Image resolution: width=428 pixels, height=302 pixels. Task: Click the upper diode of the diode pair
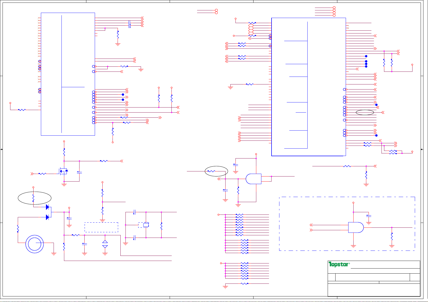pos(47,207)
